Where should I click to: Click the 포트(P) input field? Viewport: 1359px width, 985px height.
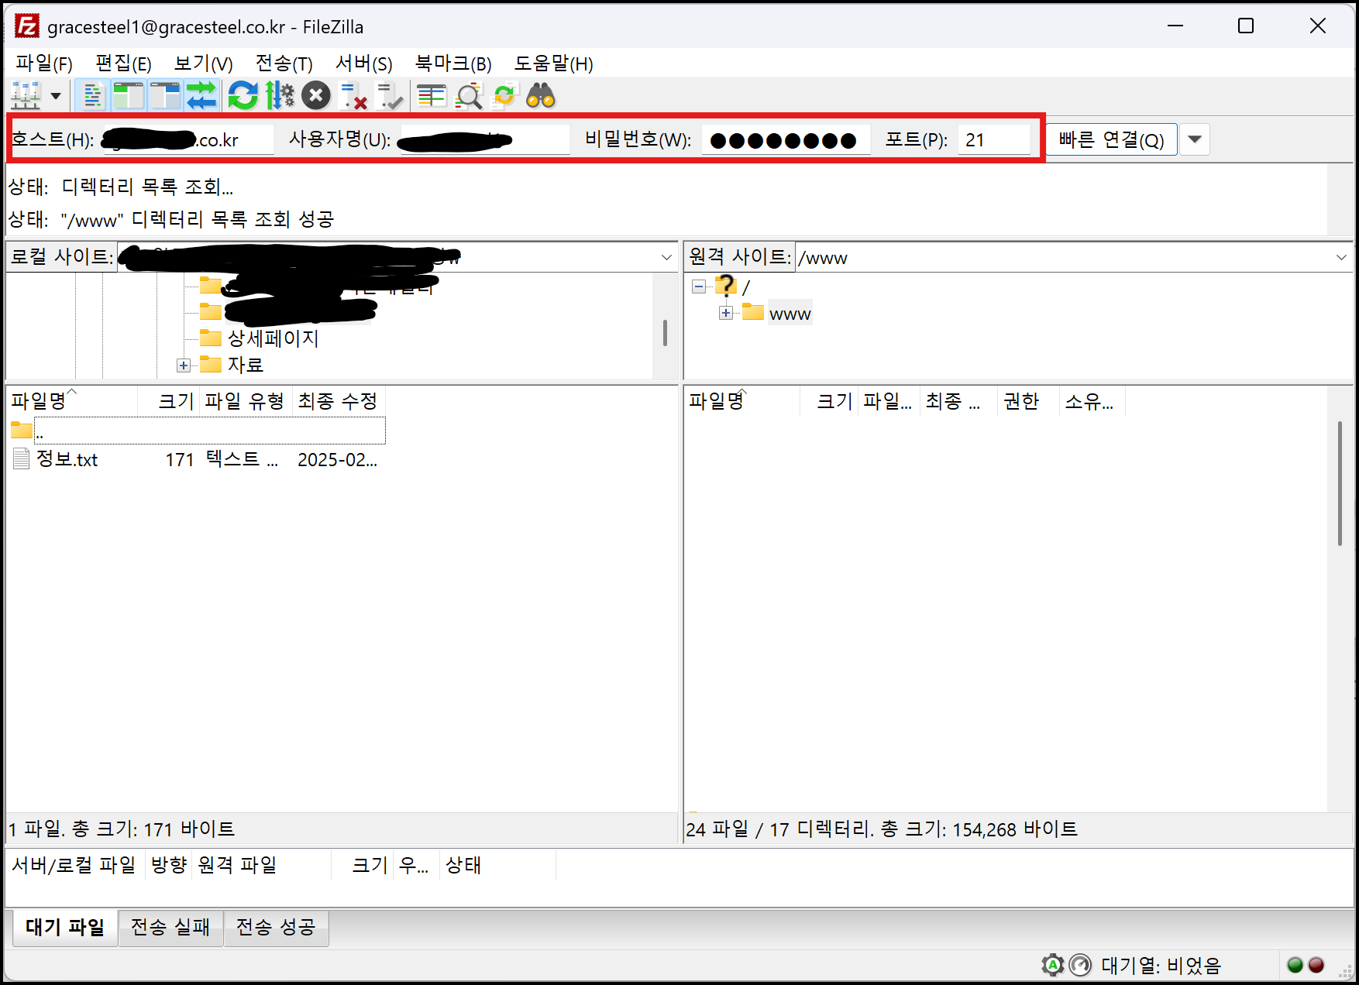(994, 139)
